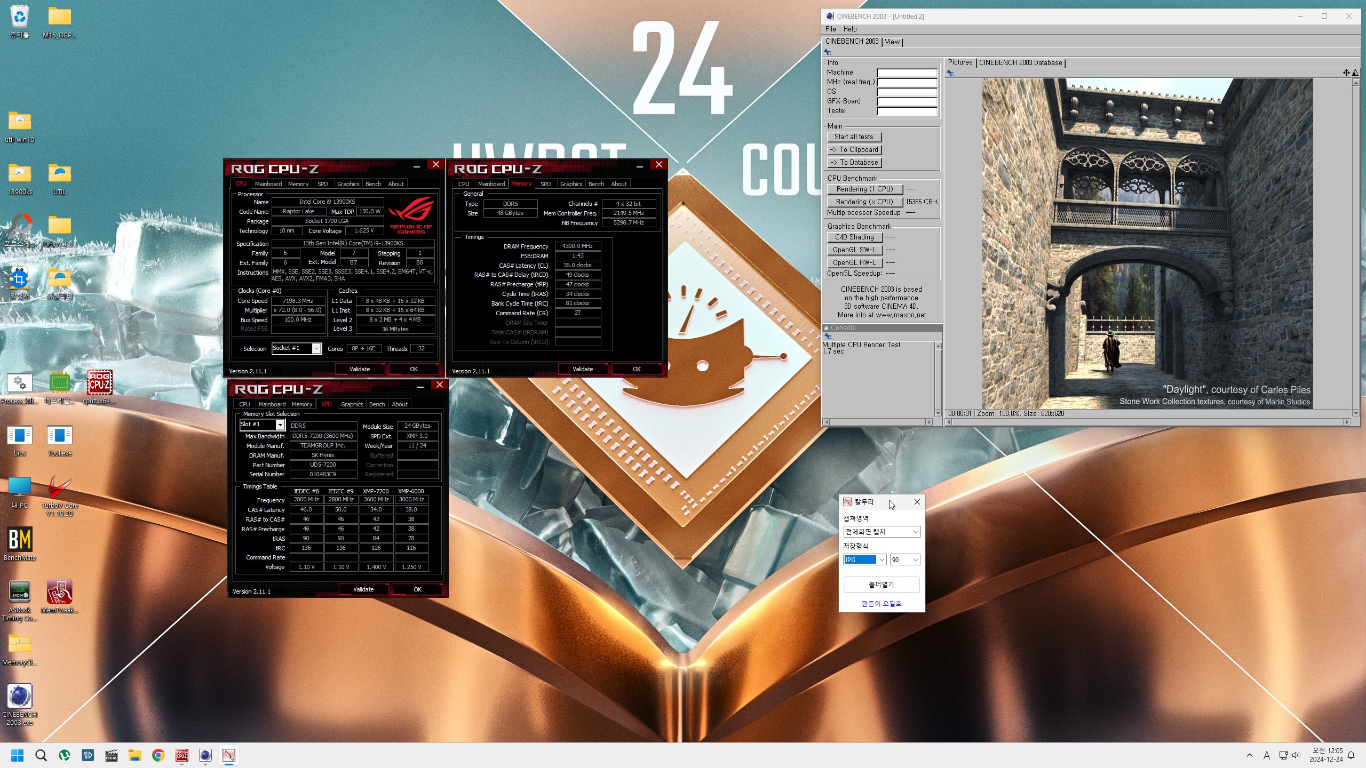Click the open folder button in 칼무리

(x=881, y=585)
